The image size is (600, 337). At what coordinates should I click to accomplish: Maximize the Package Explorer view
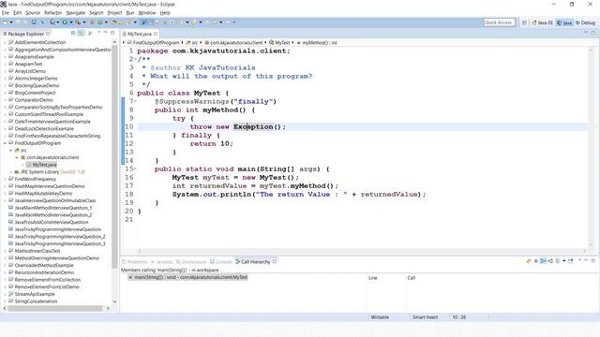(112, 33)
